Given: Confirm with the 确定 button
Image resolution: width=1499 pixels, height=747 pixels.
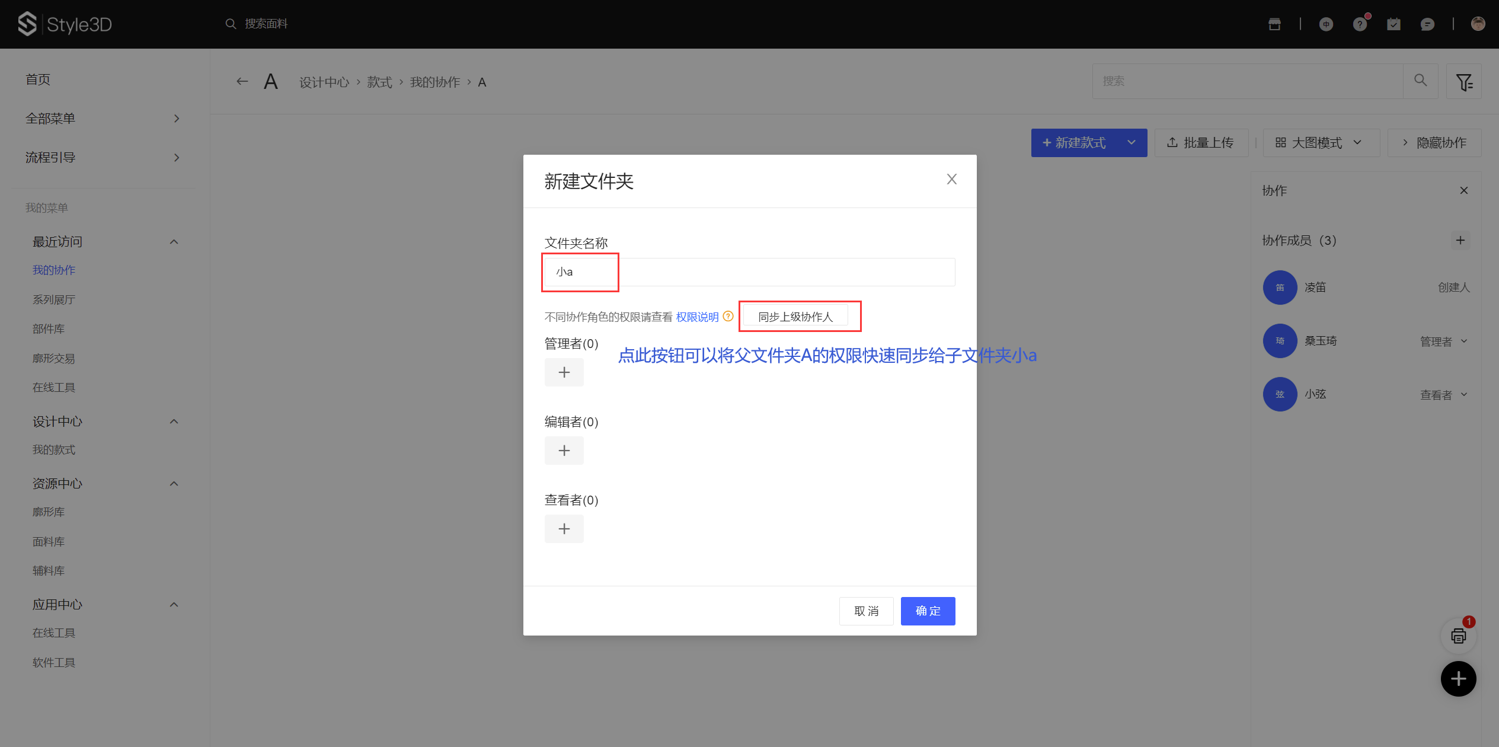Looking at the screenshot, I should [x=928, y=611].
